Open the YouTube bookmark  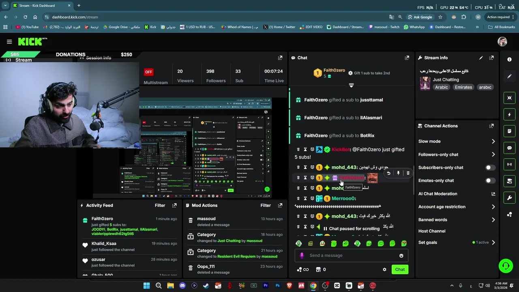(27, 27)
